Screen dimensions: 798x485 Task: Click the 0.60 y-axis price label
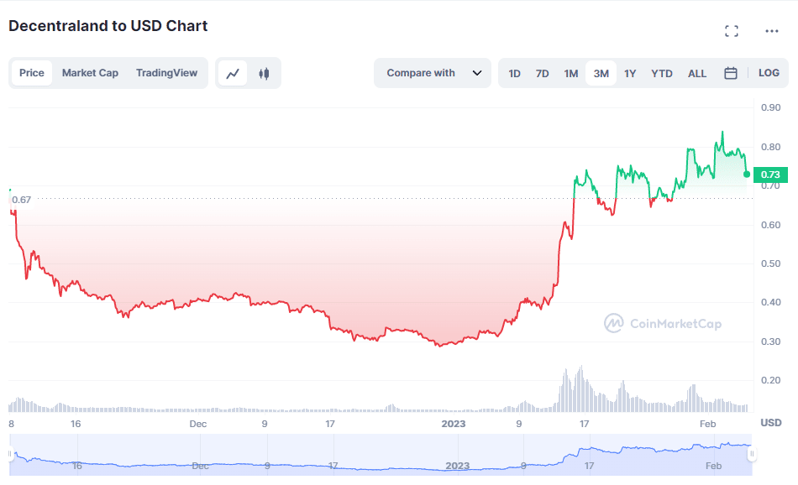pos(770,225)
